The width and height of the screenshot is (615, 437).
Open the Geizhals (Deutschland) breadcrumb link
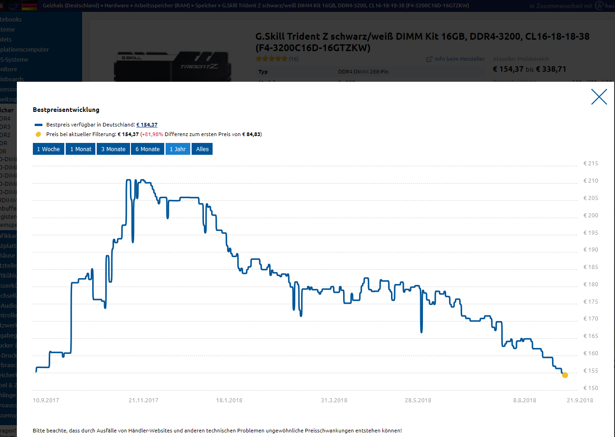[x=71, y=5]
